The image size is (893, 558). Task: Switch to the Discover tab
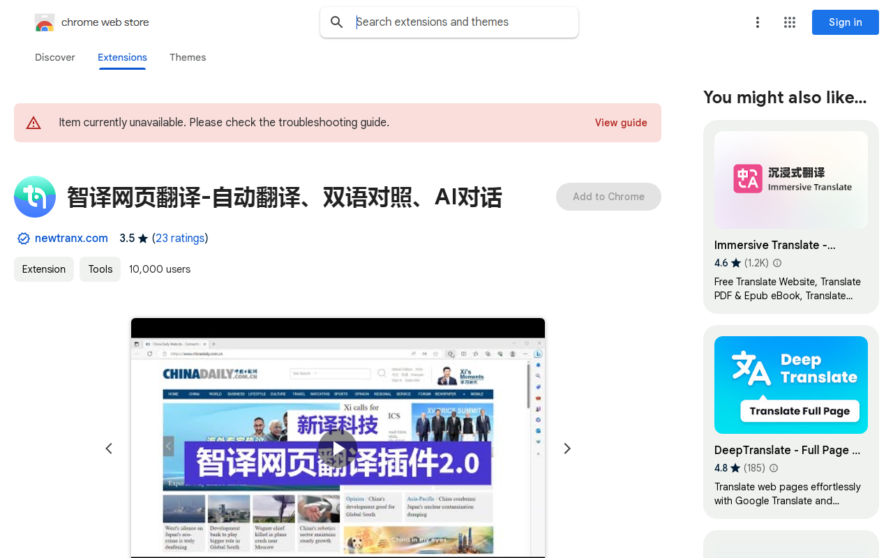[55, 57]
